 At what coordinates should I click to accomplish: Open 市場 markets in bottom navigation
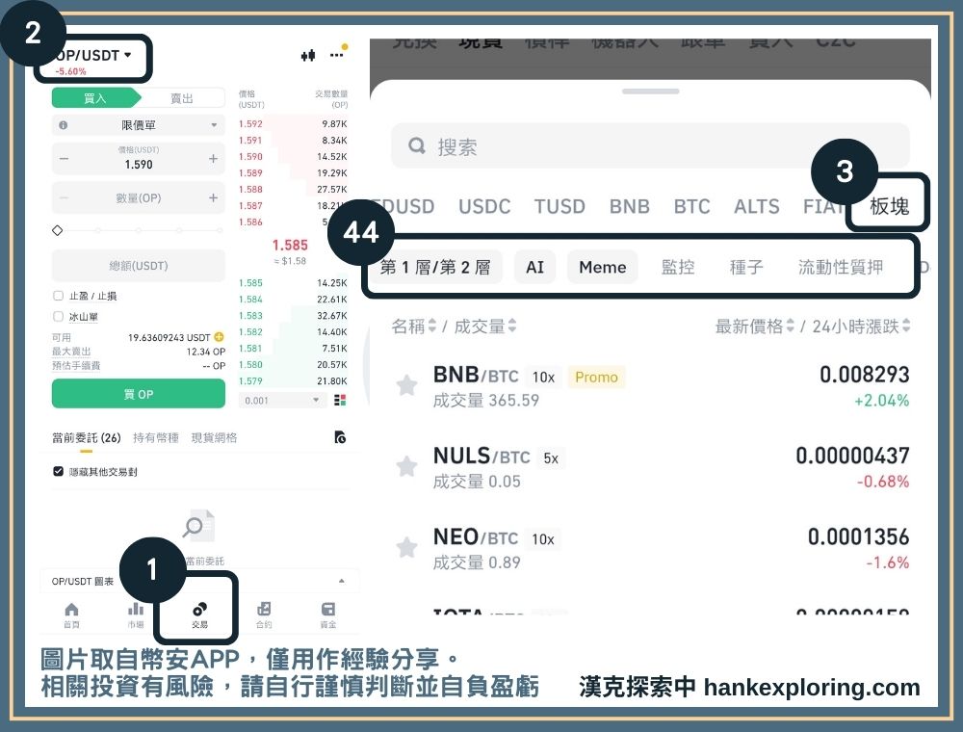click(135, 614)
